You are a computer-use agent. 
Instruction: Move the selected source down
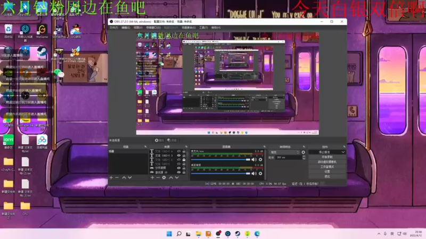click(x=177, y=177)
